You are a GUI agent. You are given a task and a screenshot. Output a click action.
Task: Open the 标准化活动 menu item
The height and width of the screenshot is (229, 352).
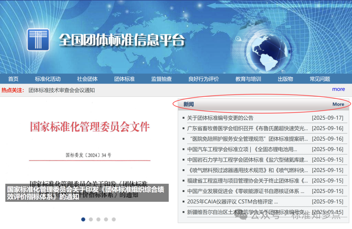click(48, 79)
